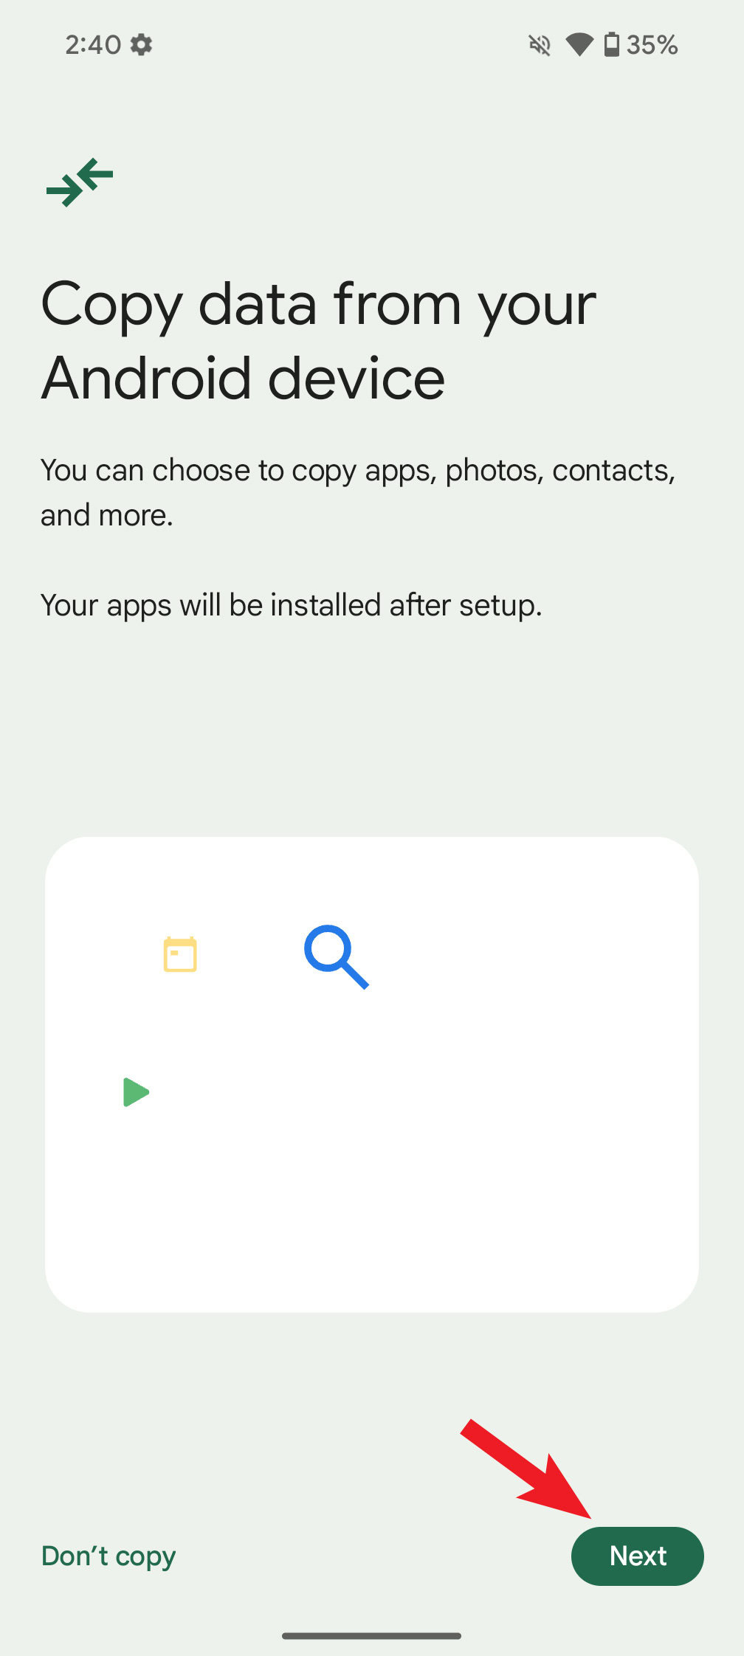Screen dimensions: 744x1656
Task: Tap the 'copy apps, photos, contacts' text line
Action: (358, 470)
